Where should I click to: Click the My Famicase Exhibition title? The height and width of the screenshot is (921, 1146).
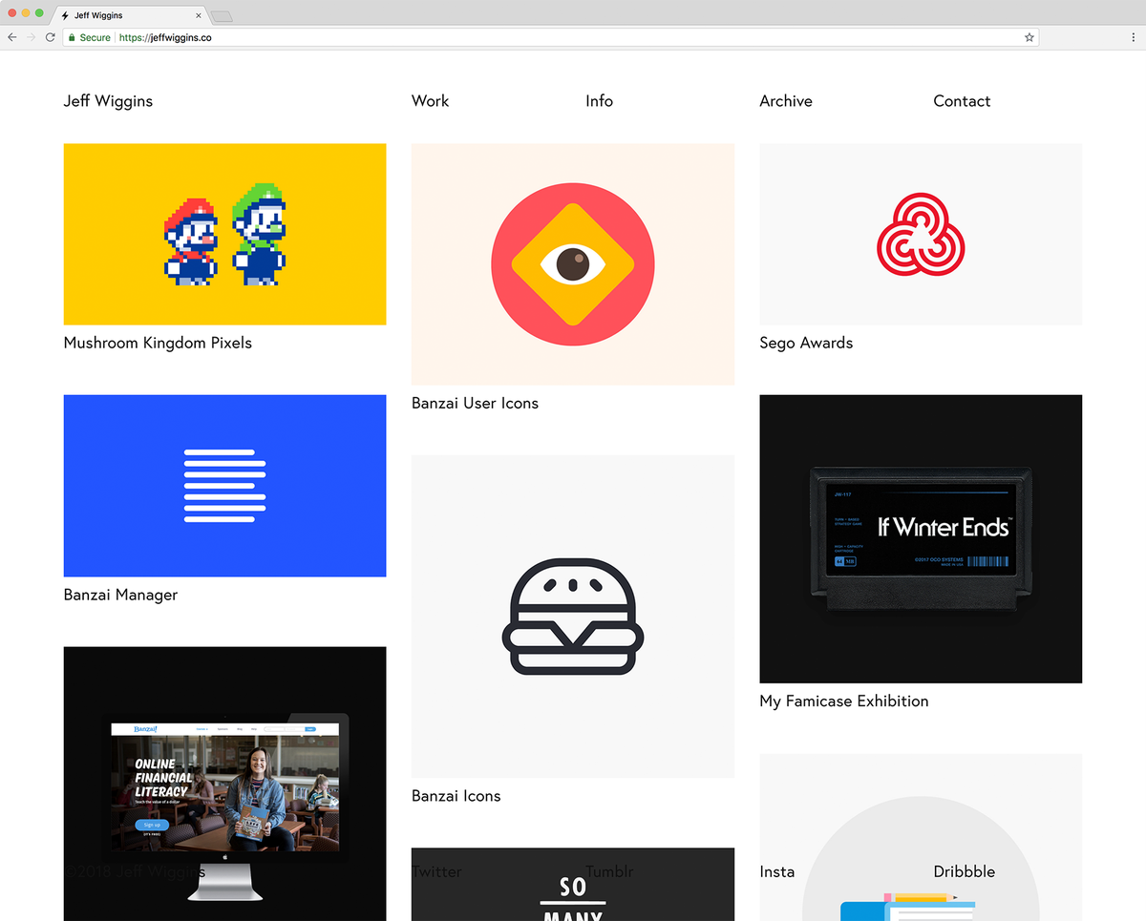[x=844, y=701]
